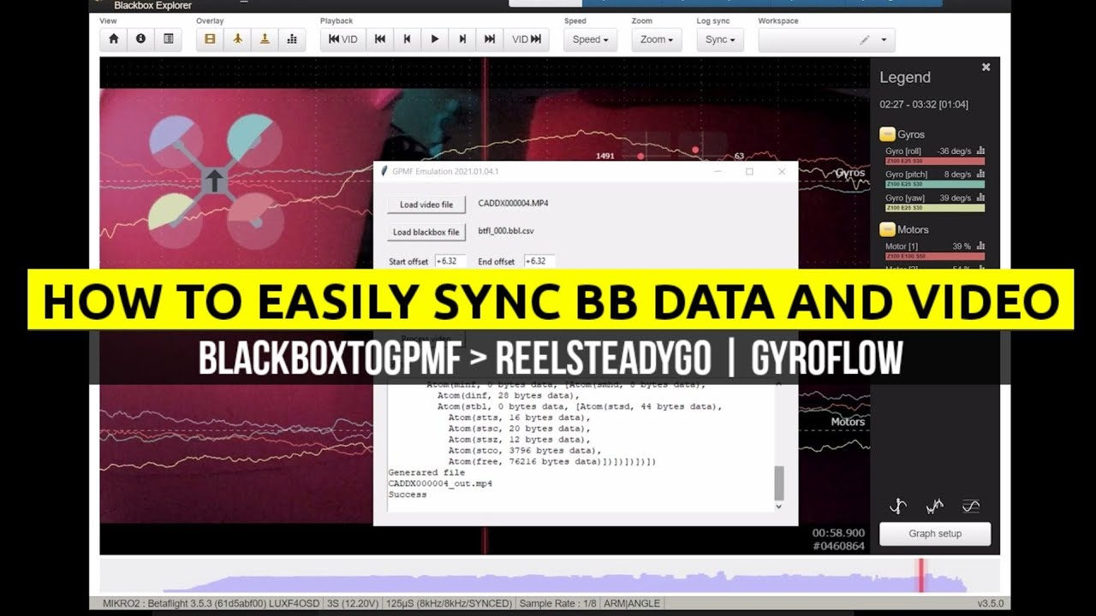Select Gyro [pitch] teal color bar
Viewport: 1096px width, 616px height.
(935, 184)
